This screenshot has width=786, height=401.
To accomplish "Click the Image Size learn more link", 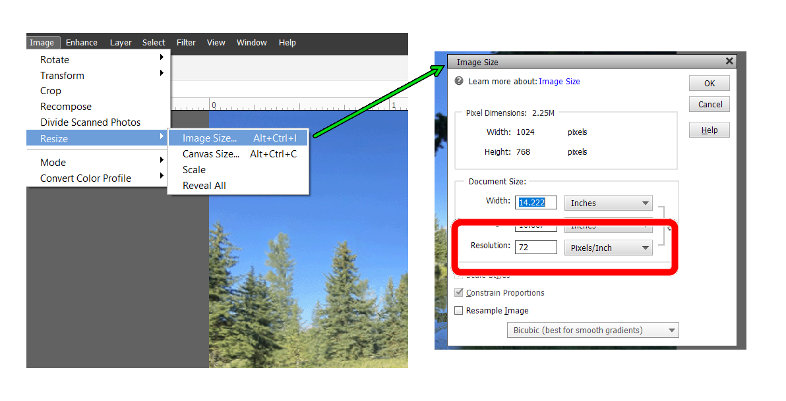I will 559,81.
